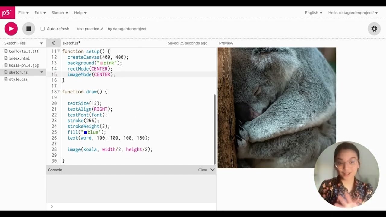Run the sketch with the play button

pyautogui.click(x=11, y=29)
